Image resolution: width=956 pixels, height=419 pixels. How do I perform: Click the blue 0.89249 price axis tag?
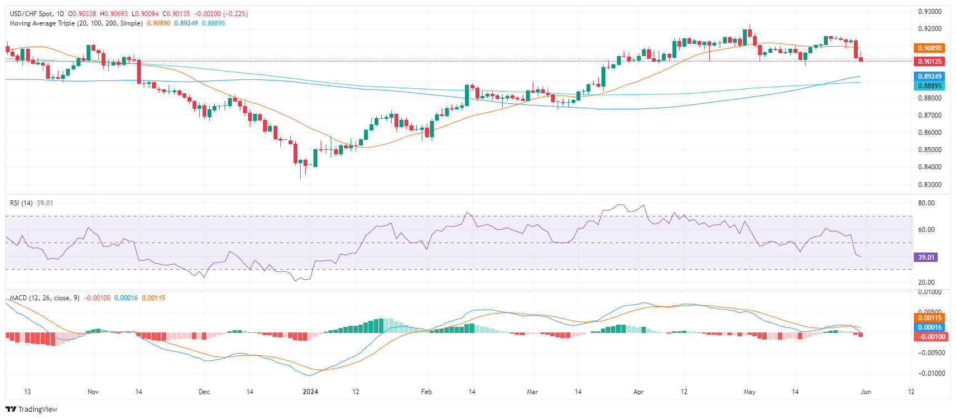pos(929,77)
